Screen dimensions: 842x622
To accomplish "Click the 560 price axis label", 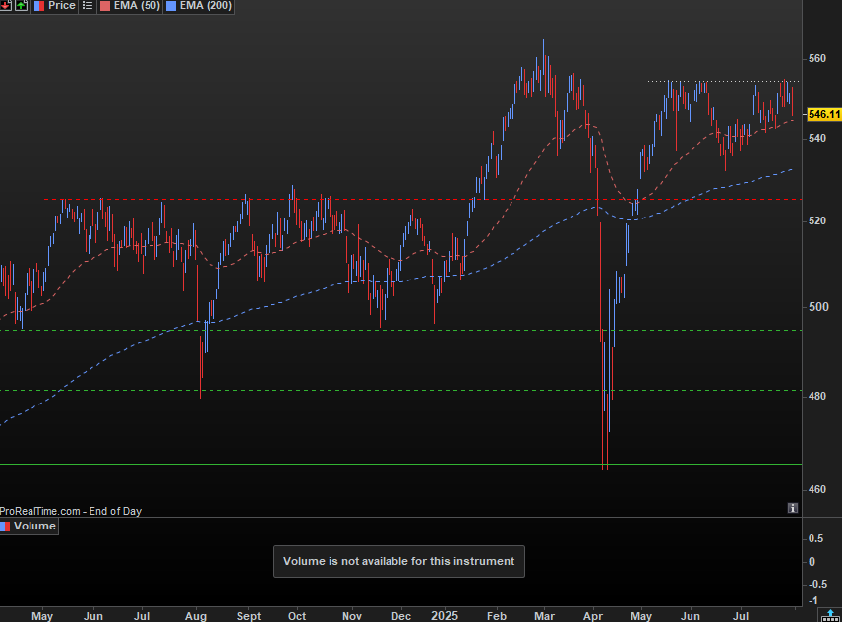I will (817, 58).
